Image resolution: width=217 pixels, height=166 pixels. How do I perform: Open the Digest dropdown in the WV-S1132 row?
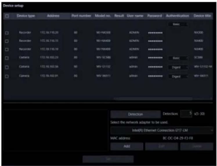pyautogui.click(x=178, y=67)
